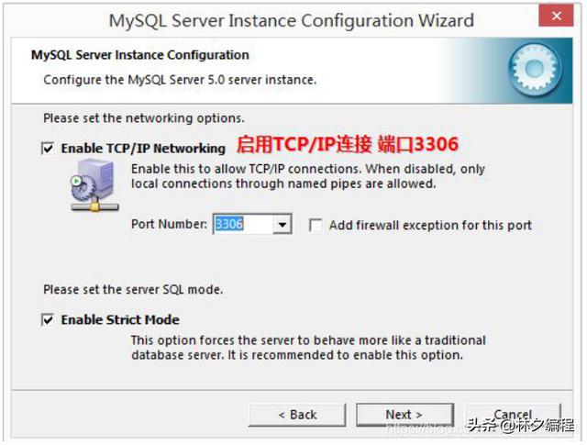Viewport: 587px width, 445px height.
Task: Click the strict mode description text
Action: (x=308, y=348)
